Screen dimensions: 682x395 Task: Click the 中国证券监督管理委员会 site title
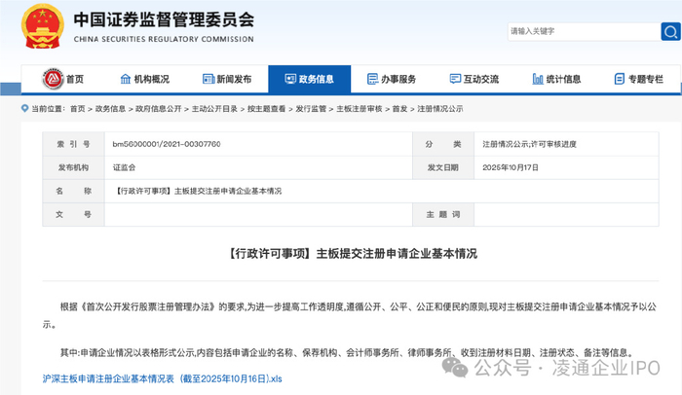pyautogui.click(x=164, y=19)
